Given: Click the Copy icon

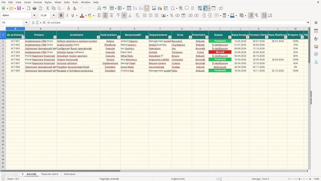Looking at the screenshot, I should pyautogui.click(x=53, y=8).
